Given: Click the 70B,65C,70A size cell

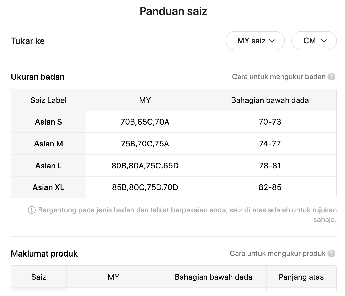Looking at the screenshot, I should tap(145, 122).
